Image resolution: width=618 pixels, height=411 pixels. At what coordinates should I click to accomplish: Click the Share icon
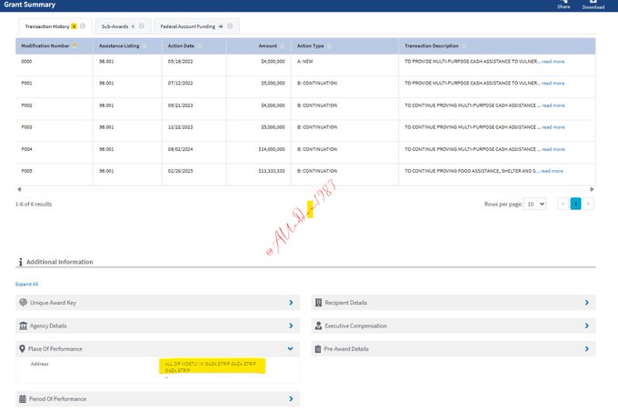pos(563,3)
